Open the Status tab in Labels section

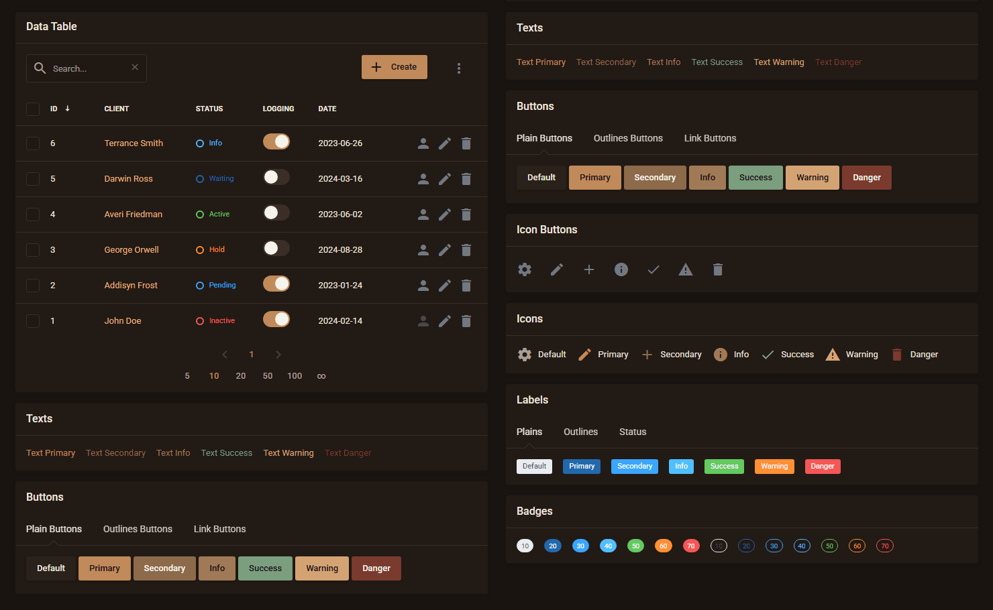(x=632, y=432)
